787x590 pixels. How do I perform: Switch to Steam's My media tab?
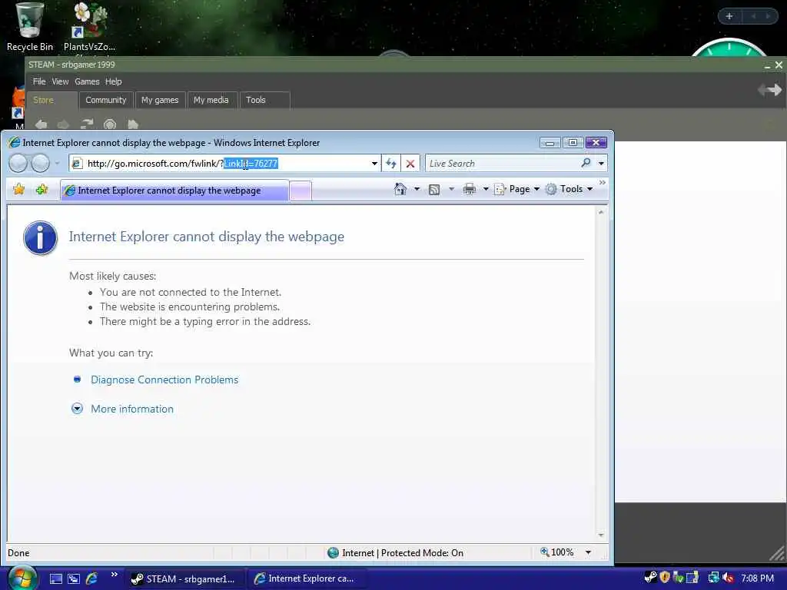click(211, 100)
